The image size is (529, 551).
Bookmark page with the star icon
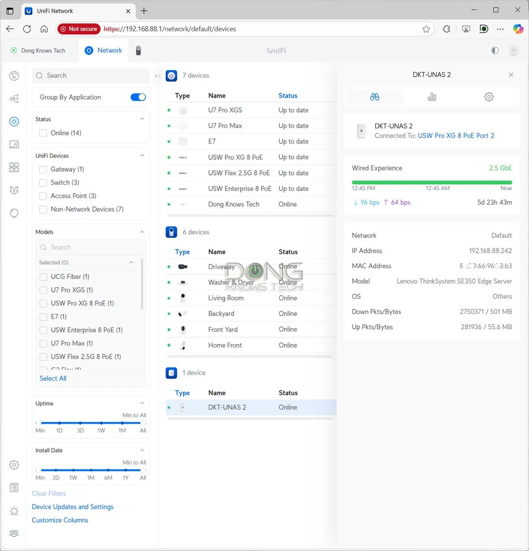click(x=426, y=29)
